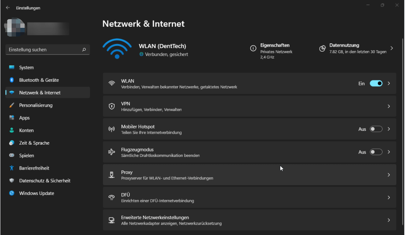The image size is (405, 235).
Task: Expand the Datennutzung chevron arrow
Action: point(392,48)
